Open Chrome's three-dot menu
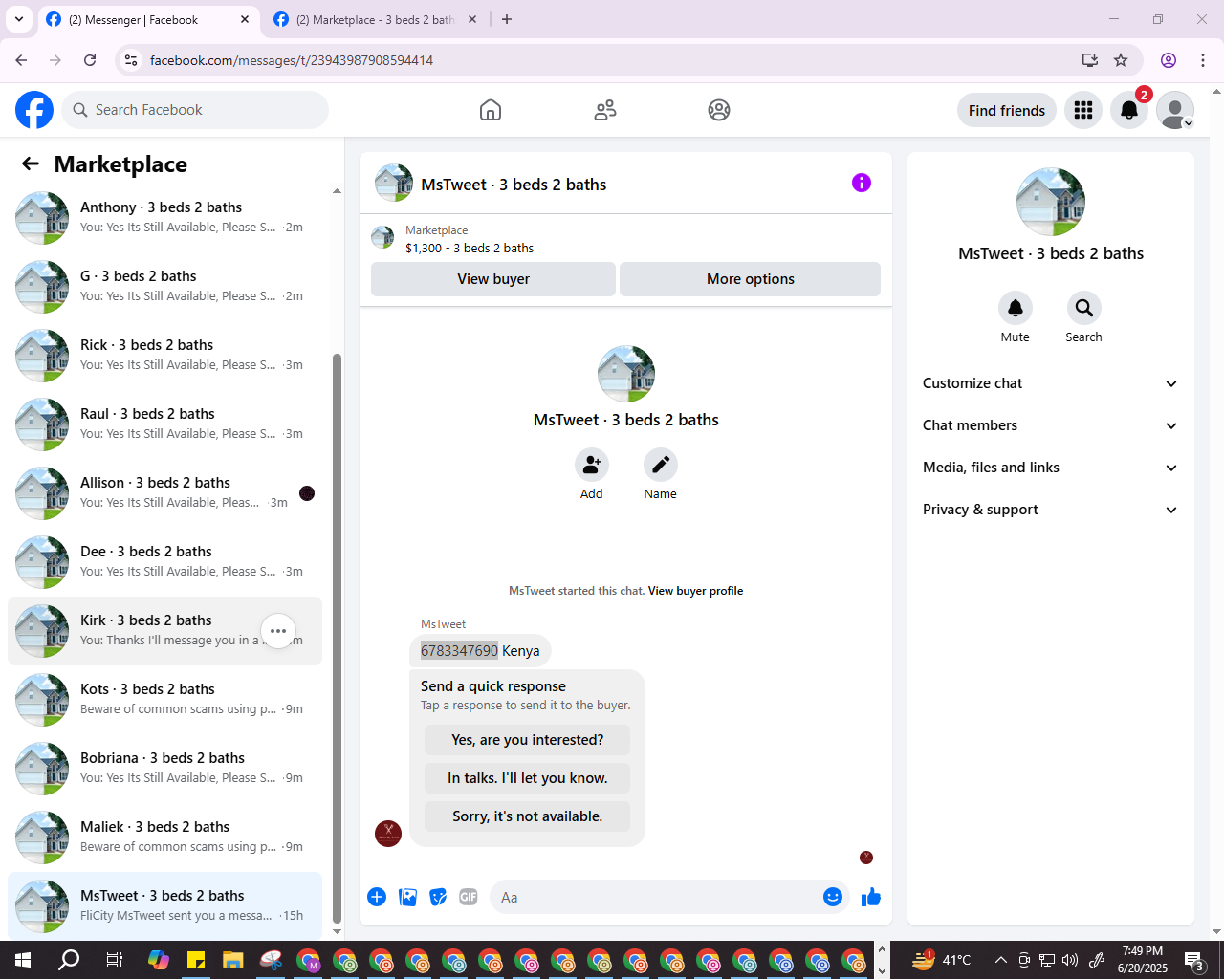The height and width of the screenshot is (979, 1224). coord(1203,60)
